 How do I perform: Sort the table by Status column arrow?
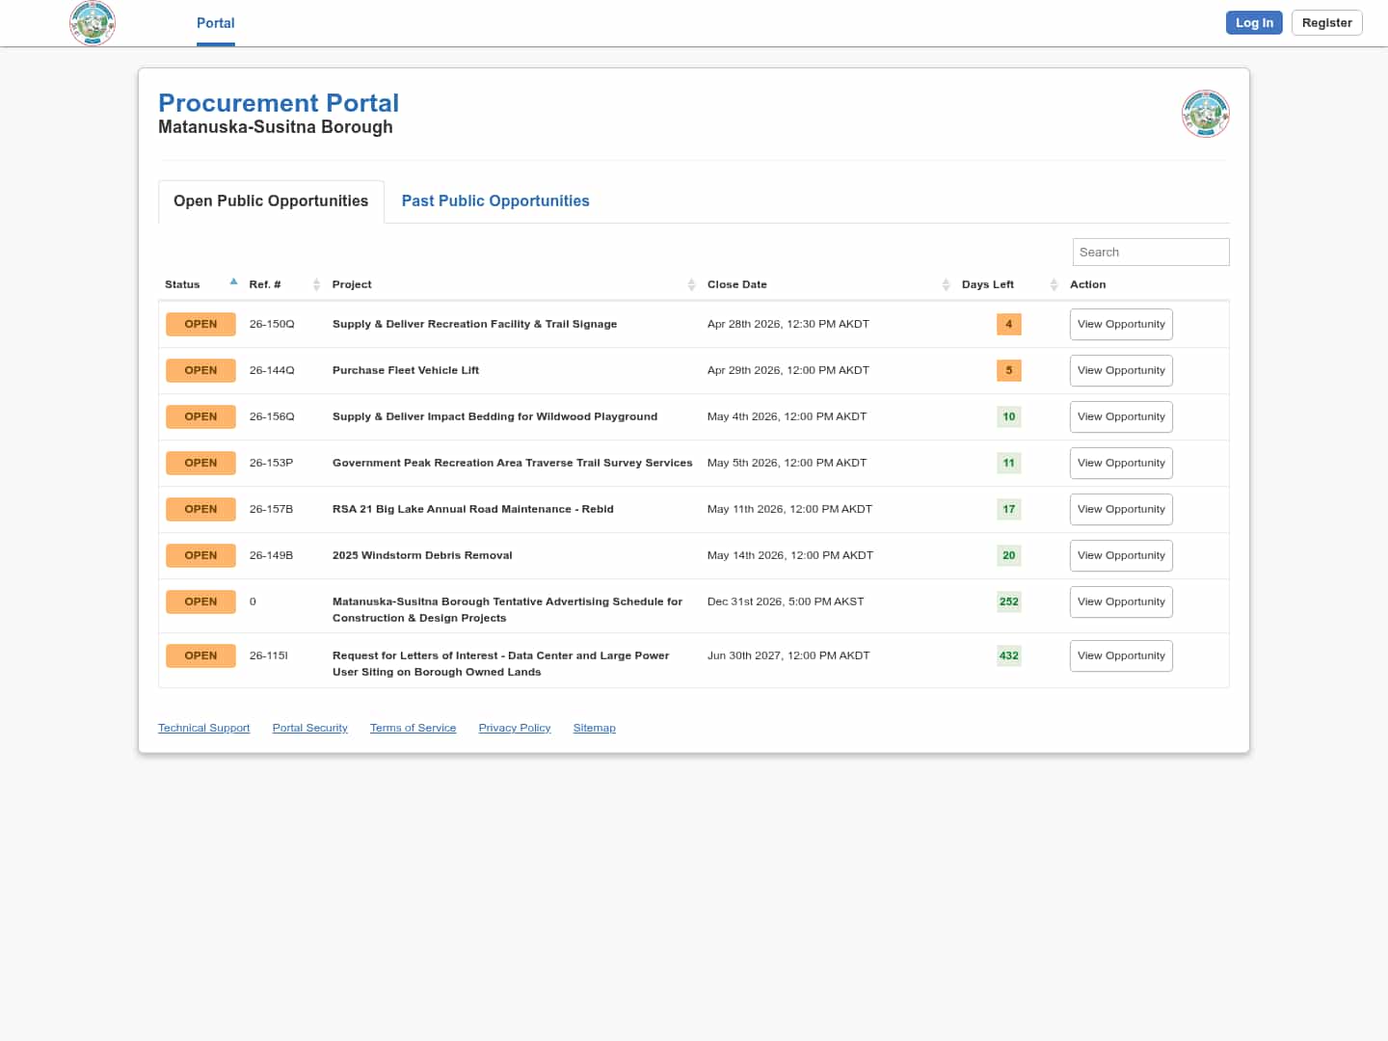tap(233, 282)
